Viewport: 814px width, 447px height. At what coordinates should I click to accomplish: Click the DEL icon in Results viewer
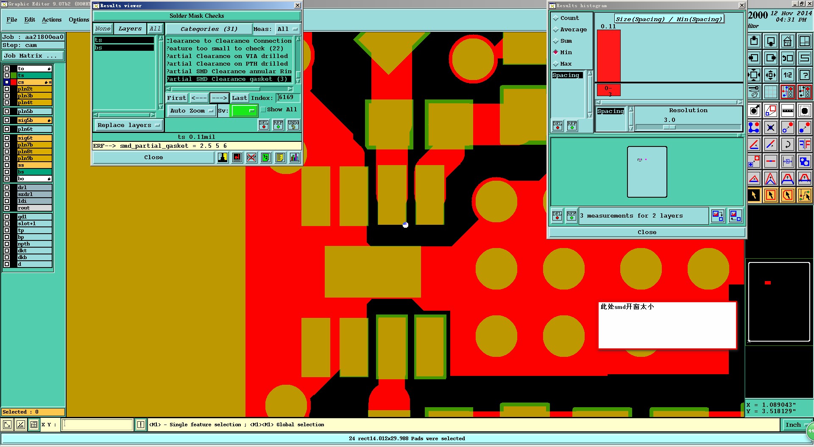point(264,125)
